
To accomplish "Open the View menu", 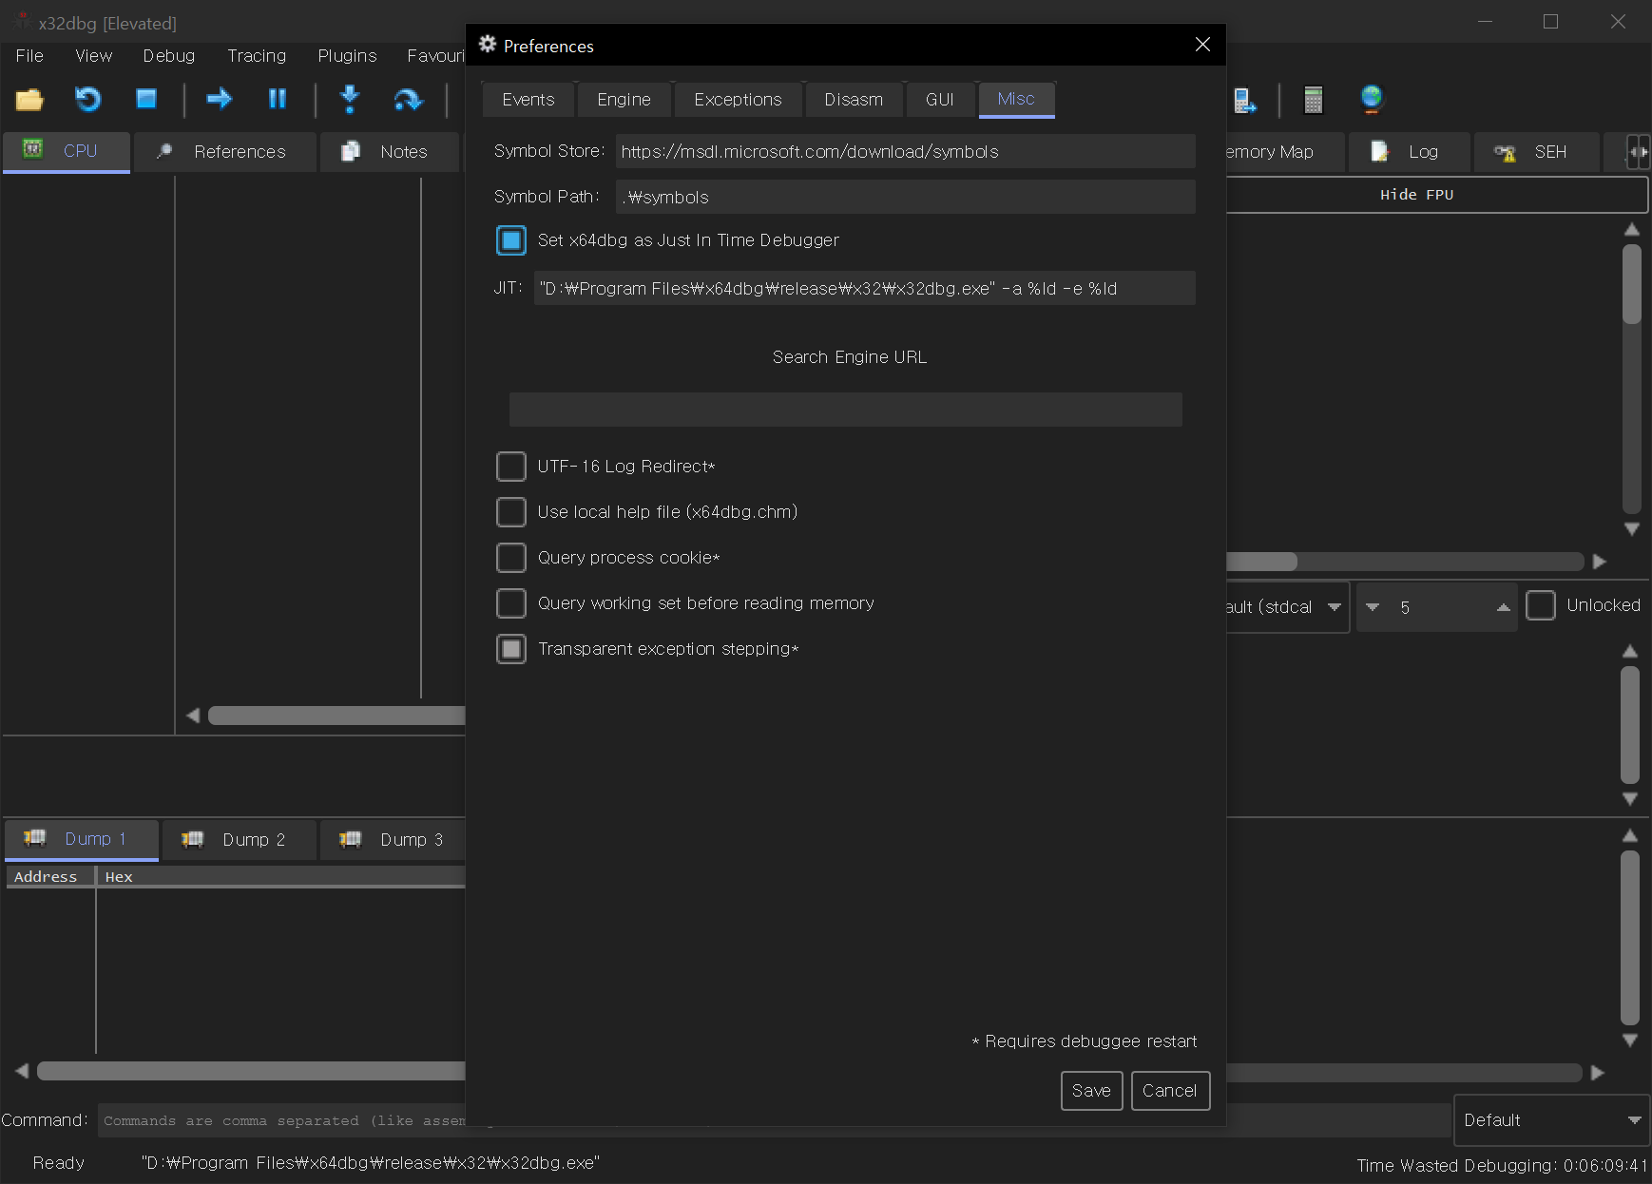I will 93,56.
